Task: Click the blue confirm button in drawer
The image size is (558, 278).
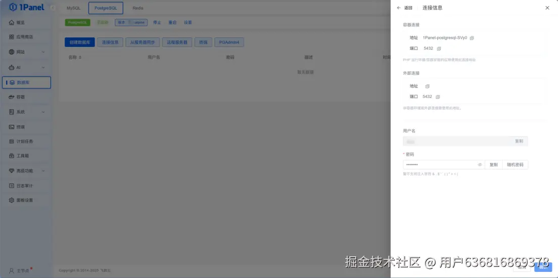Action: click(543, 267)
